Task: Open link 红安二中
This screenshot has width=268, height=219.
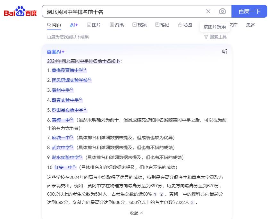Action: click(x=65, y=167)
